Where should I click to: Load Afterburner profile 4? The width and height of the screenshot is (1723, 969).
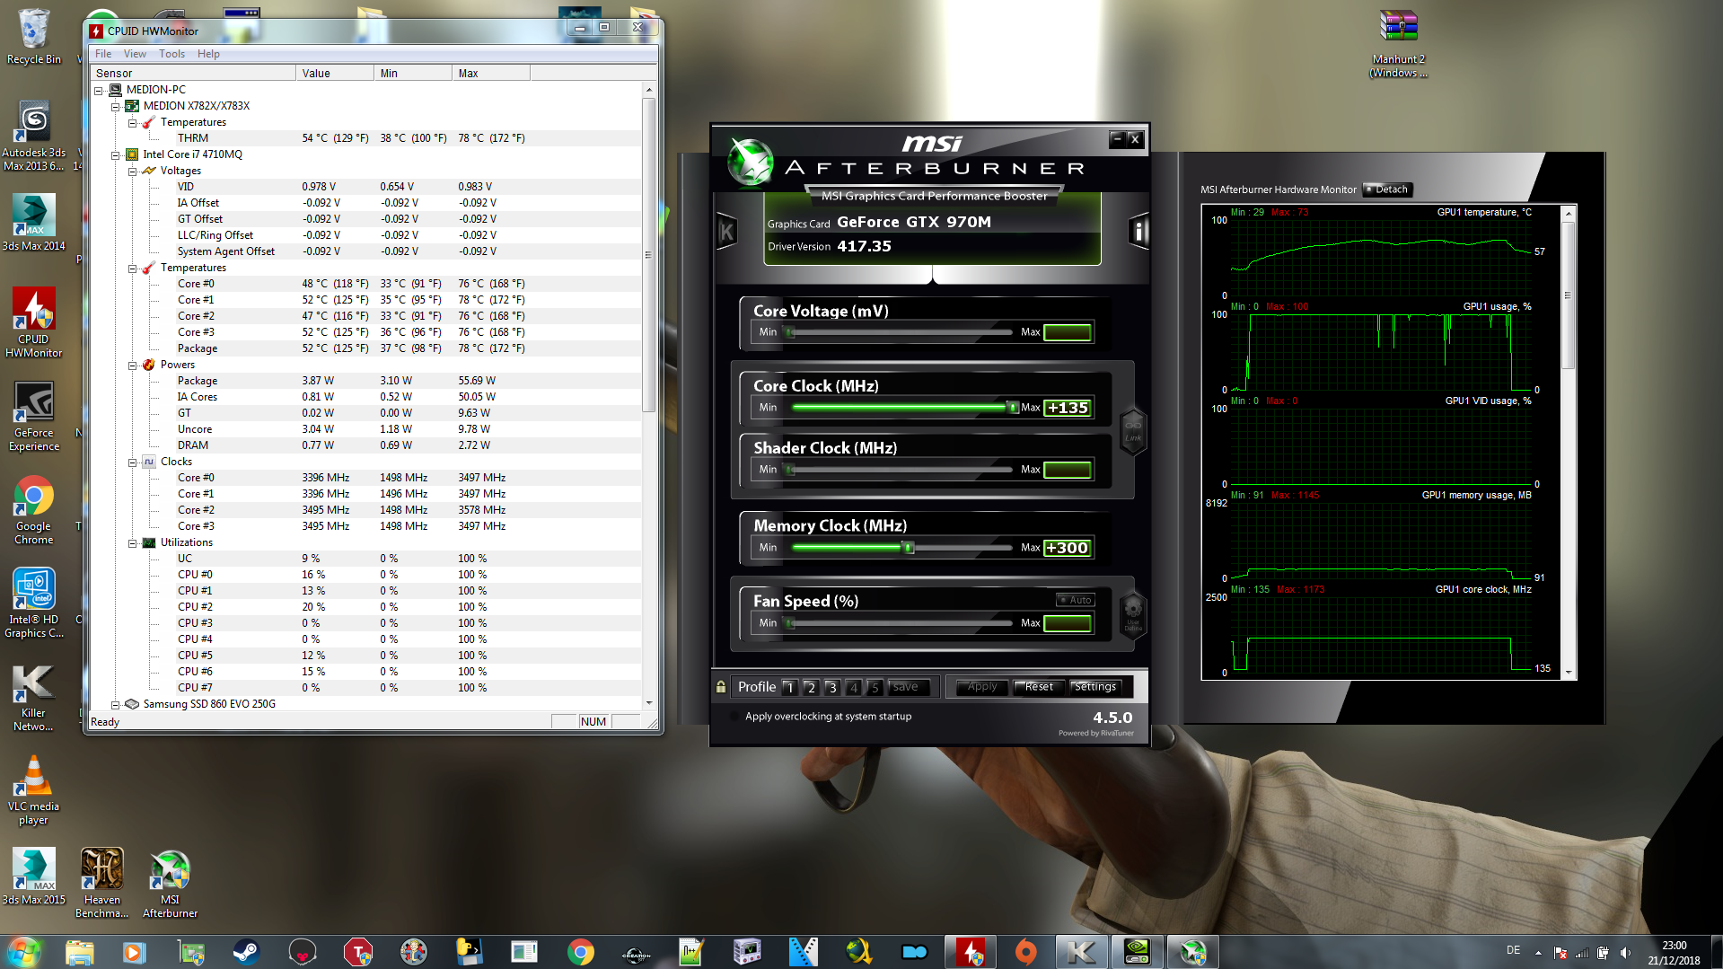coord(854,687)
